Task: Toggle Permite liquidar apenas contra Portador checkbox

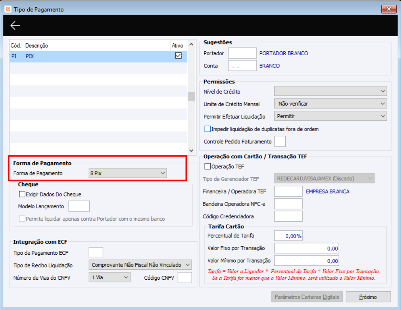Action: [x=22, y=219]
